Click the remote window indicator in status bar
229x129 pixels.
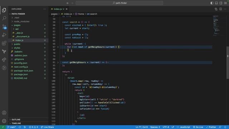point(3,127)
